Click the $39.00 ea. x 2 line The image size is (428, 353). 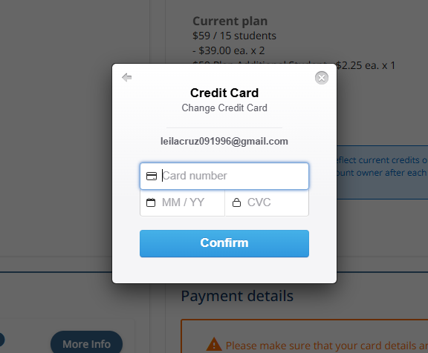point(228,50)
